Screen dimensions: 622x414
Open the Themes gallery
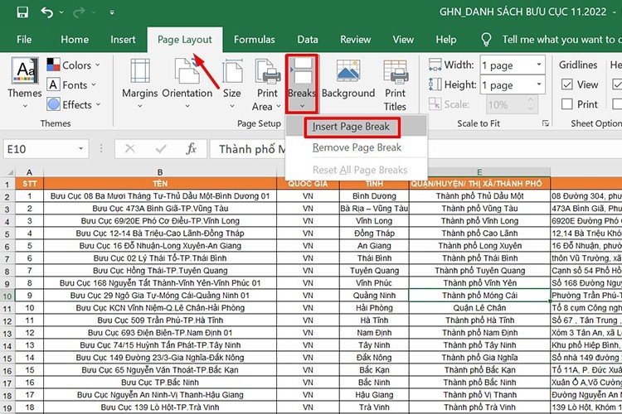click(x=25, y=83)
